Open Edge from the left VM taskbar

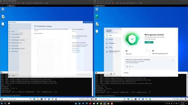34,99
